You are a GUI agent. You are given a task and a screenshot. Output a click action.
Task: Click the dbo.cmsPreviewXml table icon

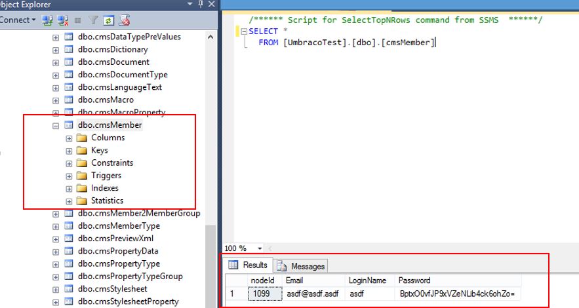[x=69, y=239]
